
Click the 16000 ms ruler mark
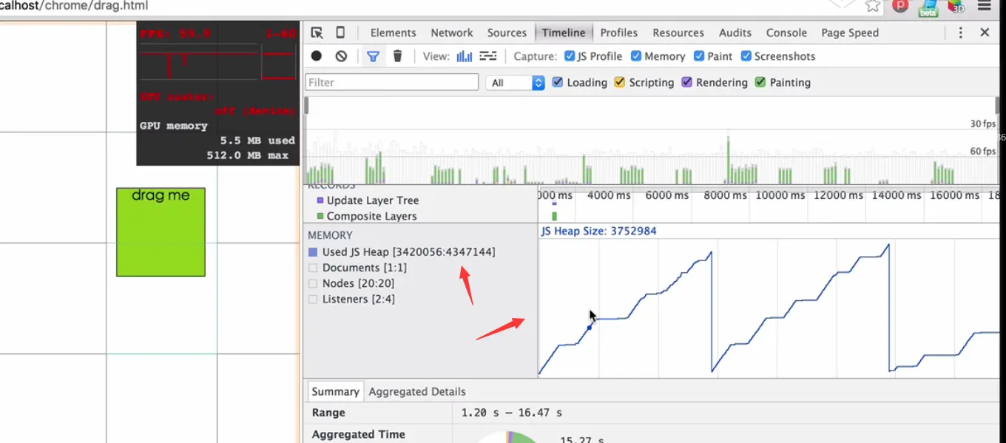click(x=954, y=195)
